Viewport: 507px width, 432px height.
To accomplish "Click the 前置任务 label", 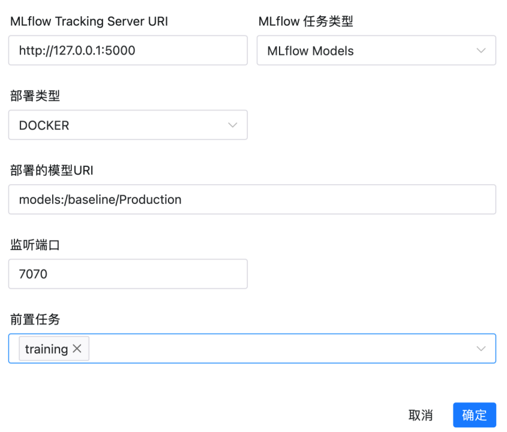I will point(35,319).
